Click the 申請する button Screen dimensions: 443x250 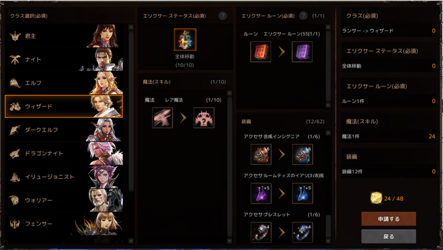coord(388,219)
